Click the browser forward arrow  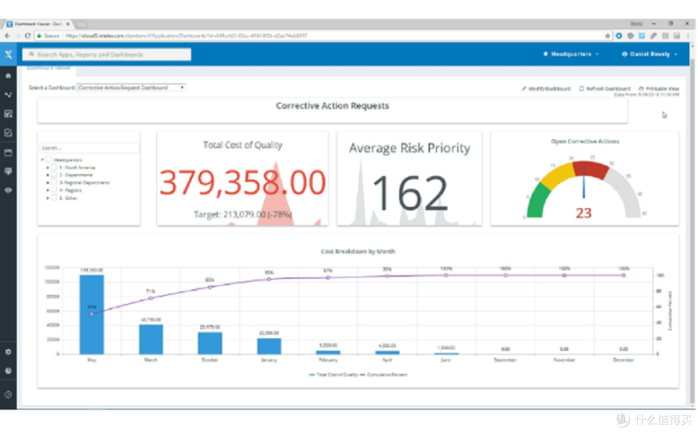point(17,36)
